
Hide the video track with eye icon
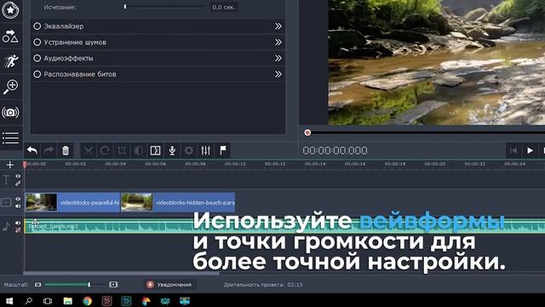coord(18,199)
